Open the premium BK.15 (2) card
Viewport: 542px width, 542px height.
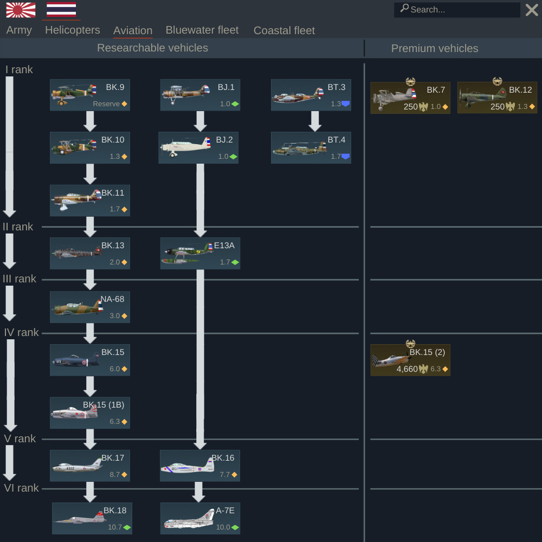coord(410,360)
